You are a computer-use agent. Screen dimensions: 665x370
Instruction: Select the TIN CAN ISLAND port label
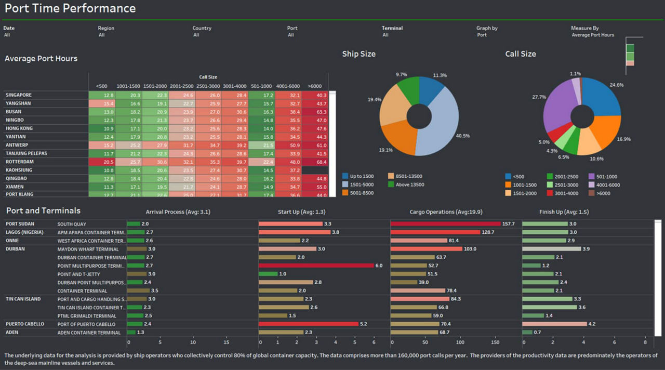point(24,299)
